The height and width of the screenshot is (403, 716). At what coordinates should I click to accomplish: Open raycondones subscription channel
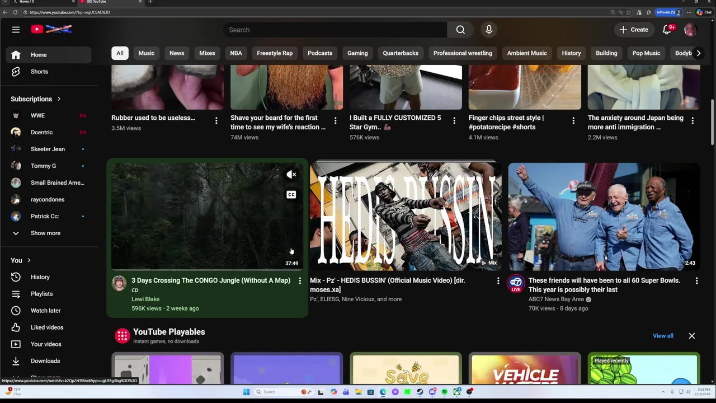point(49,199)
